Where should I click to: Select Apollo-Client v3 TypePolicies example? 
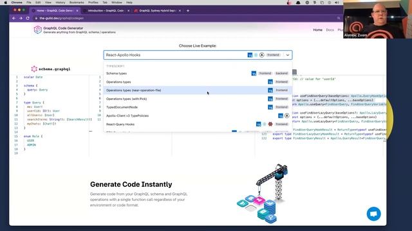coord(198,116)
